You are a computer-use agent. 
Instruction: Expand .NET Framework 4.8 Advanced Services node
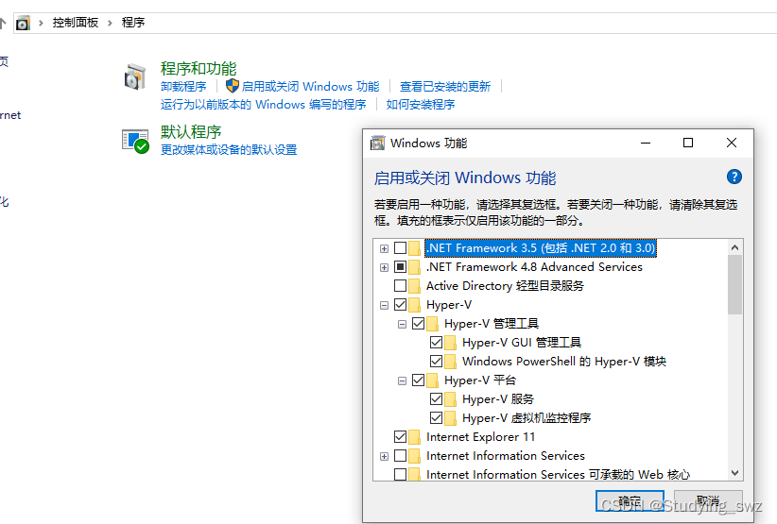pos(384,268)
